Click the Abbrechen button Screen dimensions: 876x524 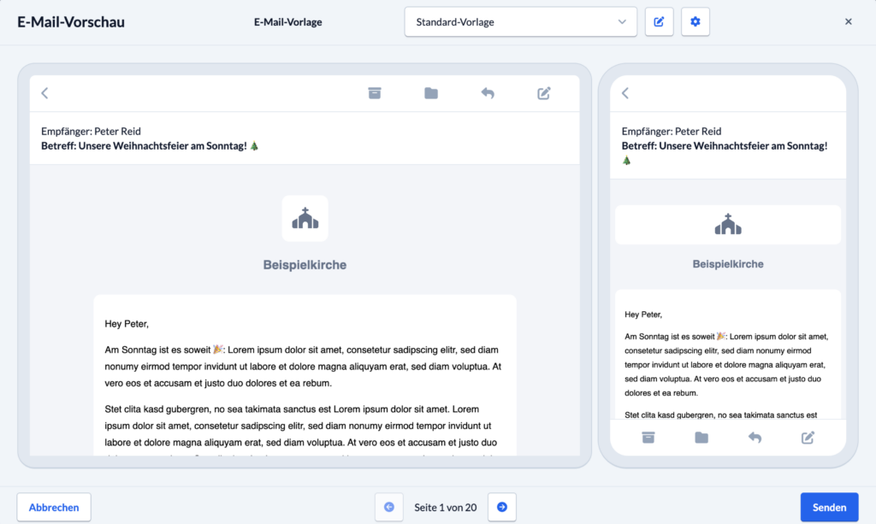pos(54,507)
